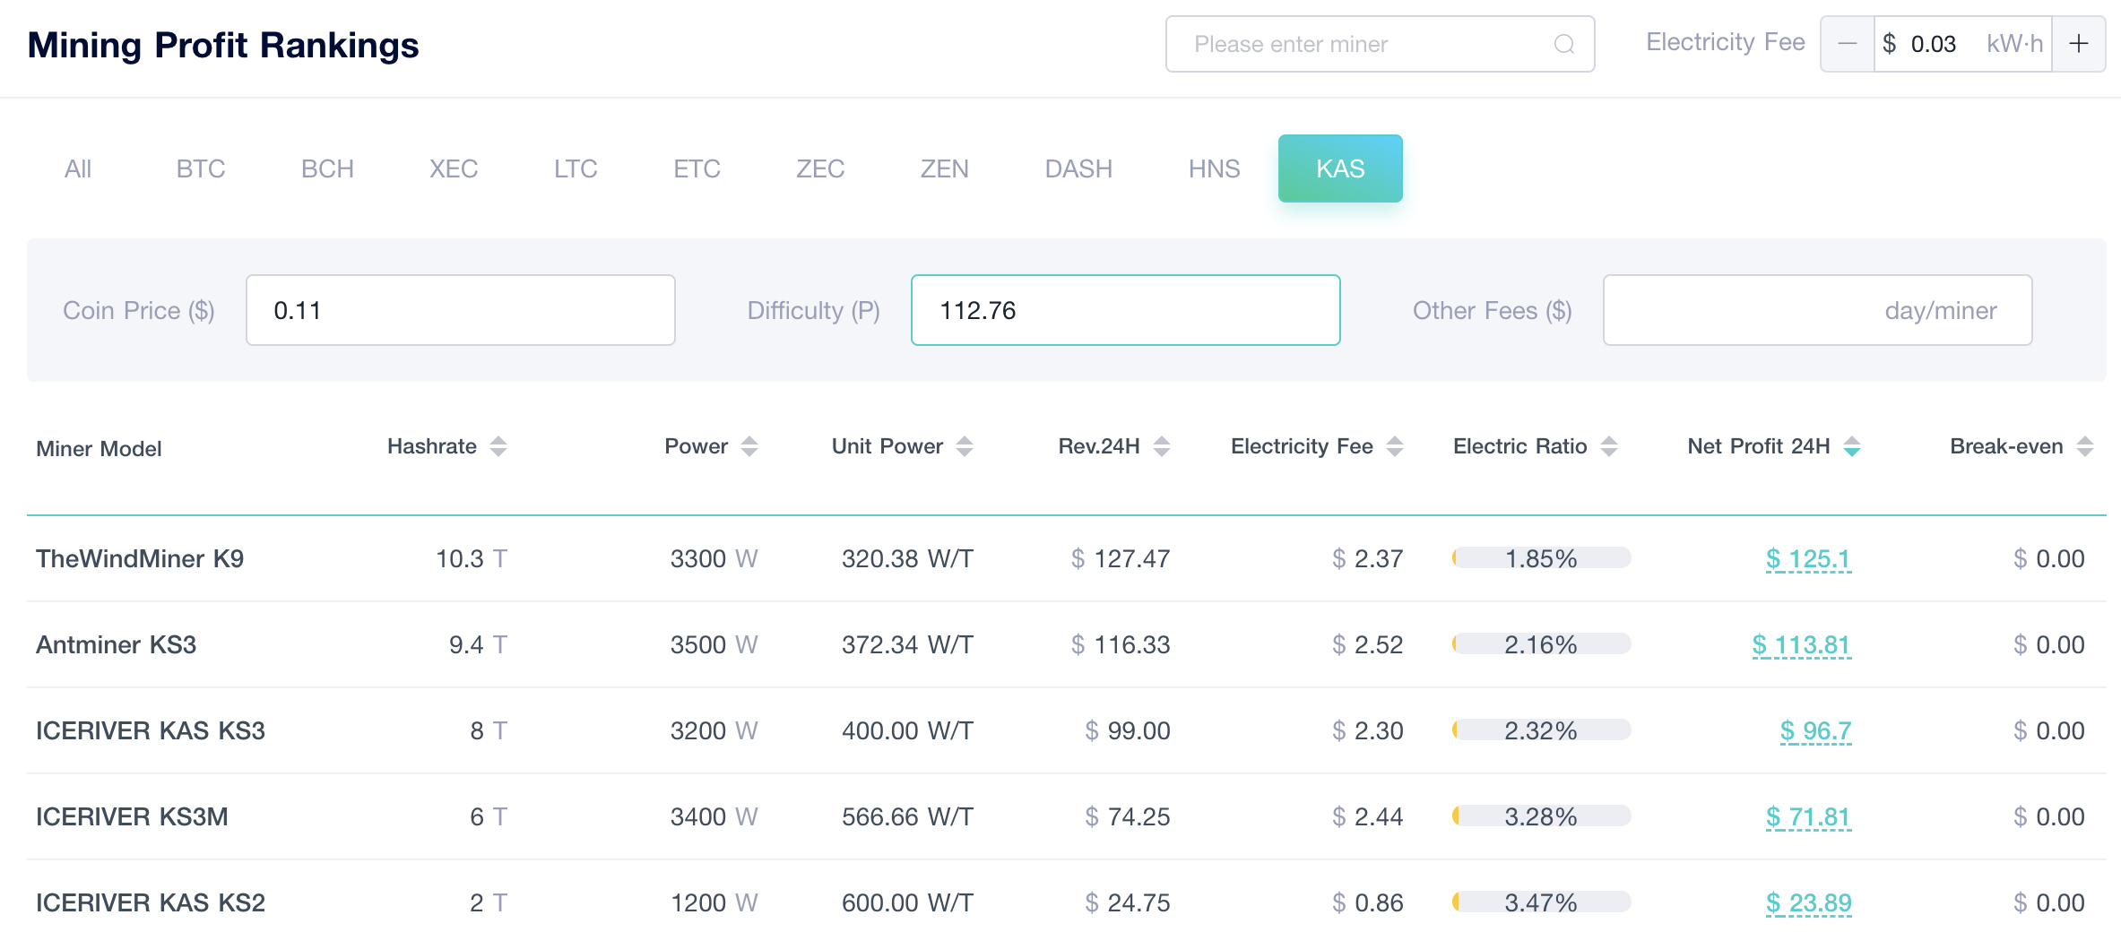
Task: Click the Coin Price input field
Action: pyautogui.click(x=460, y=310)
